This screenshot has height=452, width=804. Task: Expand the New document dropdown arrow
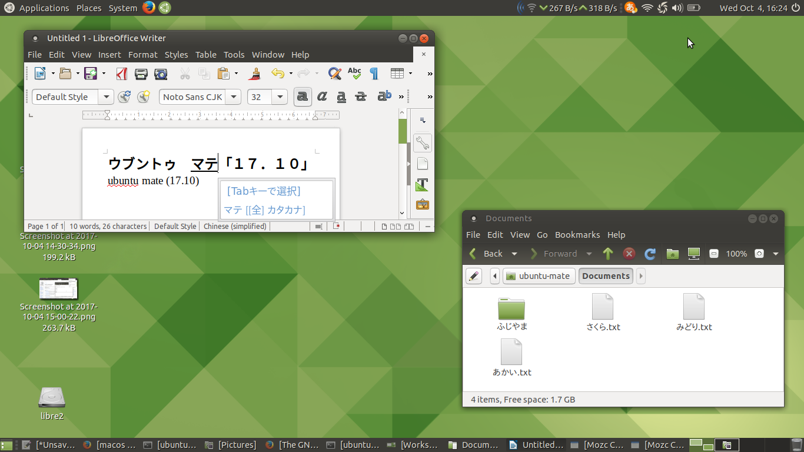53,74
